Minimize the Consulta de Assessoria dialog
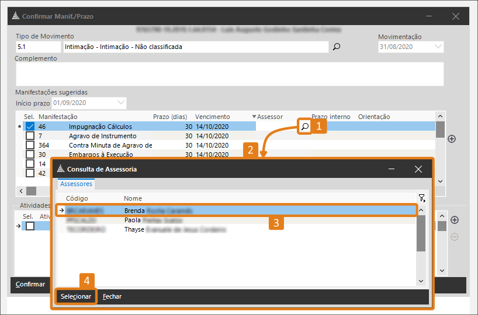The height and width of the screenshot is (315, 478). (x=391, y=169)
